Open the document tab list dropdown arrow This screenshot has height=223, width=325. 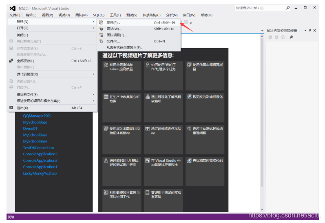[x=262, y=31]
